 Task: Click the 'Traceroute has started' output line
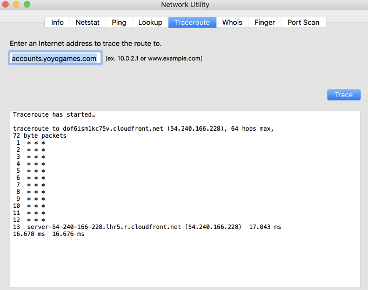pos(54,114)
